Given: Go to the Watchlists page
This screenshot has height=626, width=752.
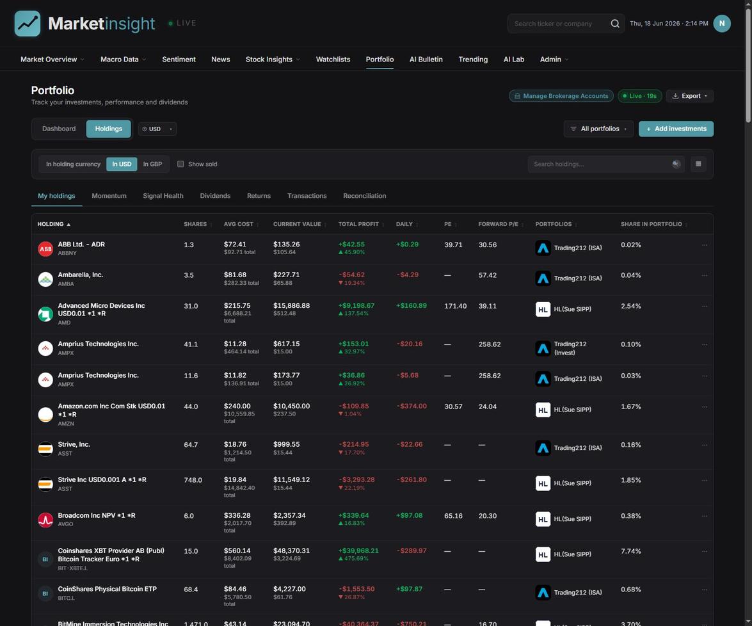Looking at the screenshot, I should pyautogui.click(x=333, y=60).
